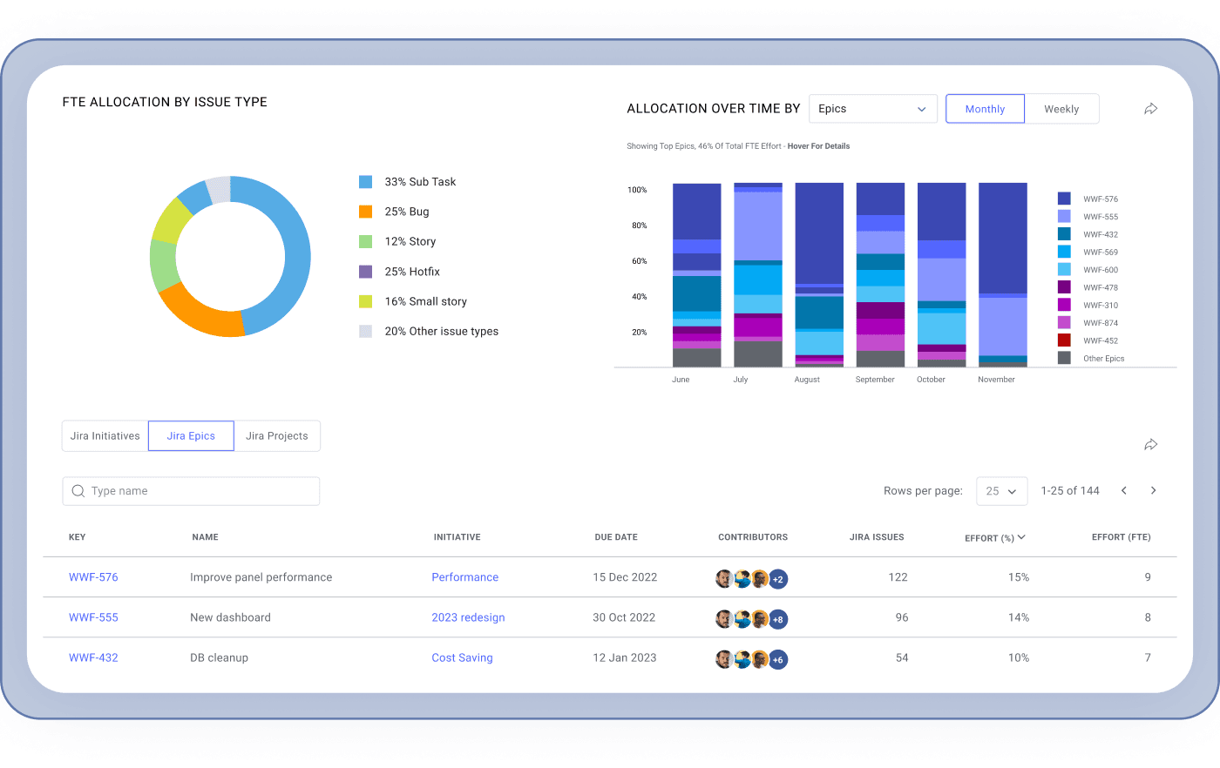
Task: Click the WWF-600 chart legend swatch
Action: (x=1064, y=269)
